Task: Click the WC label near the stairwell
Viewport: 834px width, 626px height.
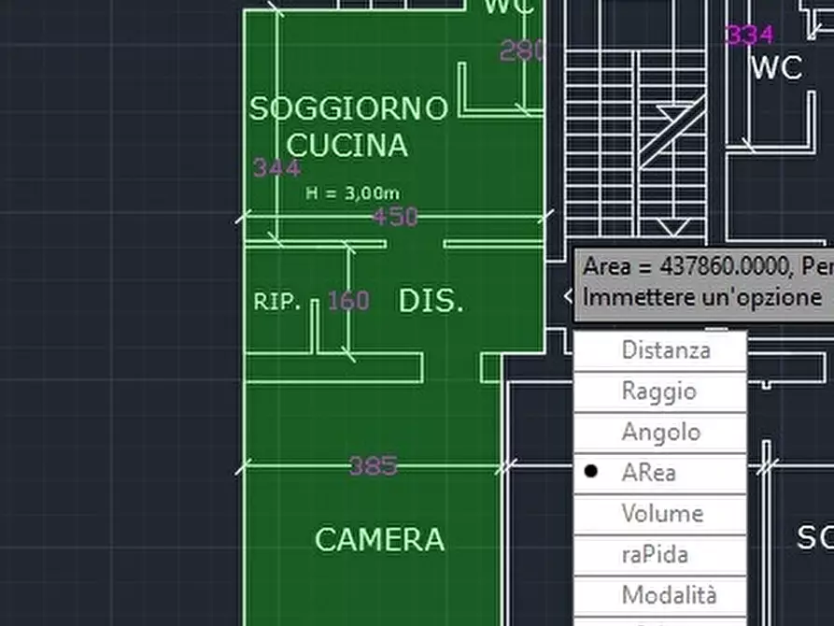Action: click(x=775, y=68)
